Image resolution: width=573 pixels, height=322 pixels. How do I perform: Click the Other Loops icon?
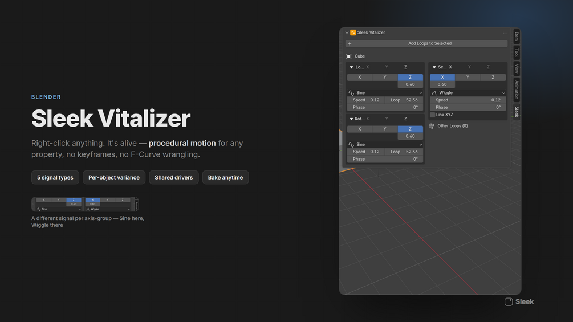pos(432,126)
